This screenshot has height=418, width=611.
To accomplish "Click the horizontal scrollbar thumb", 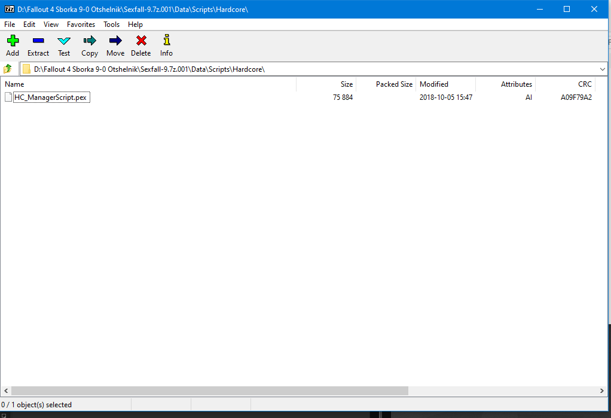I will [209, 390].
